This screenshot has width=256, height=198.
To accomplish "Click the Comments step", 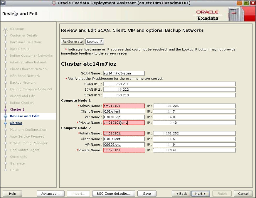I will click(18, 157).
